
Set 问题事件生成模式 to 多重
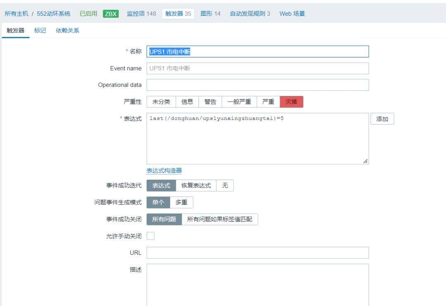(x=182, y=202)
